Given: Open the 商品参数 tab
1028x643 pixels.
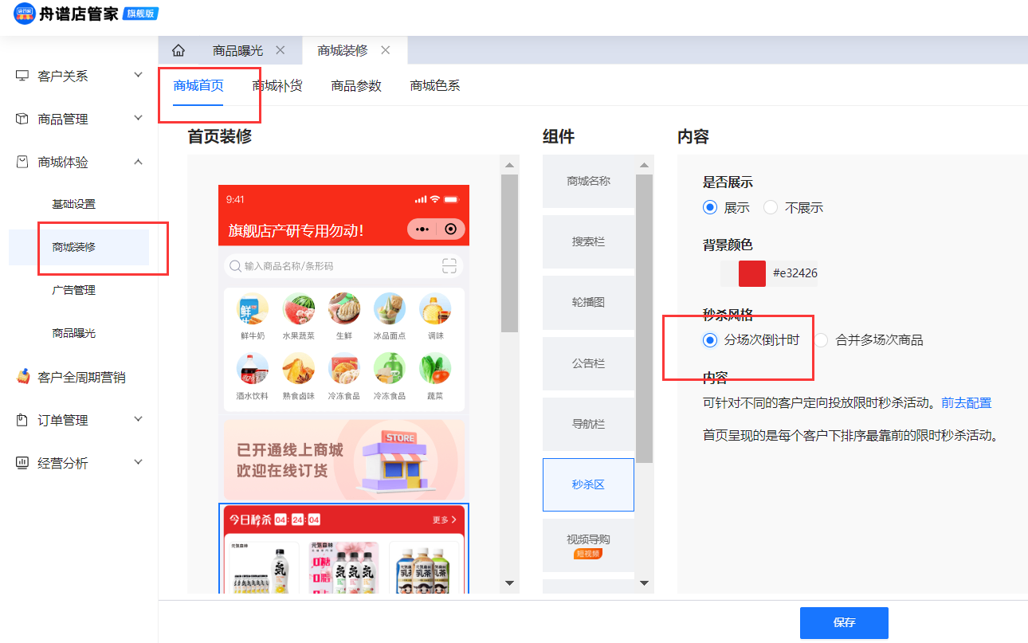Looking at the screenshot, I should pyautogui.click(x=356, y=86).
